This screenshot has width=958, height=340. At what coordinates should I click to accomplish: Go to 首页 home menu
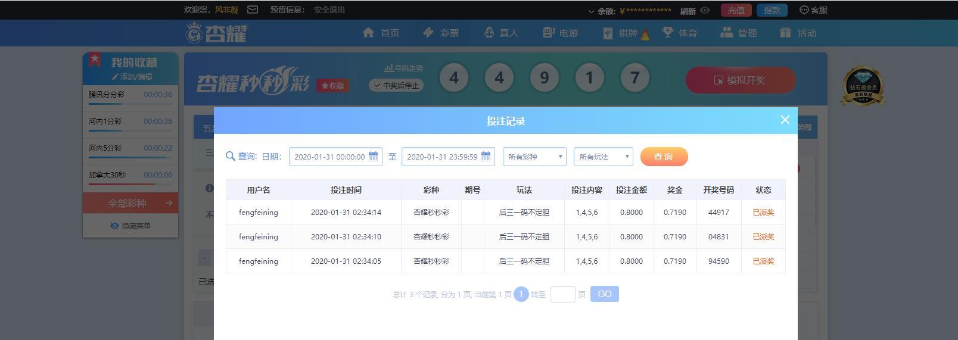click(x=381, y=33)
